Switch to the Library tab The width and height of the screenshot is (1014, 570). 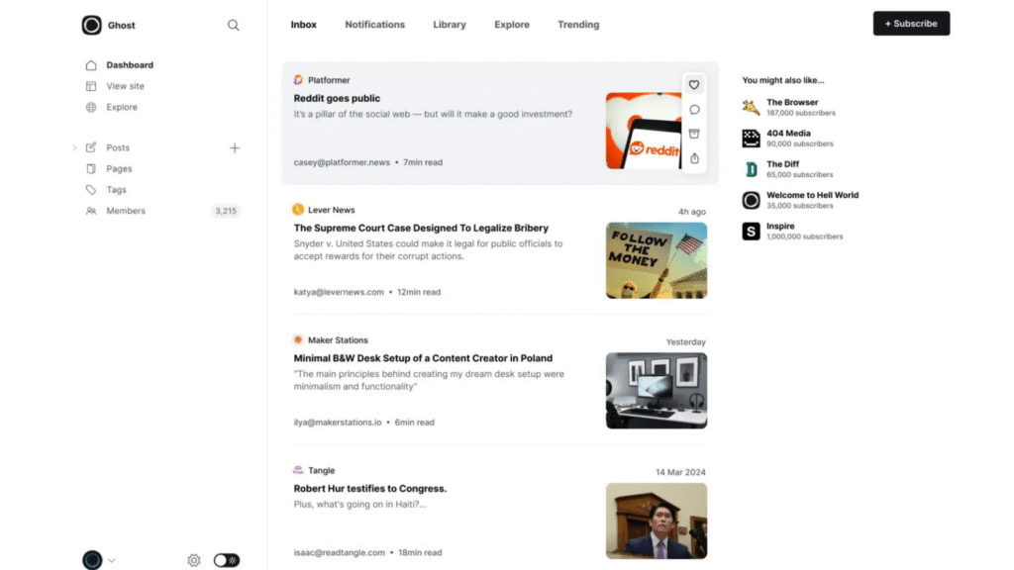tap(450, 25)
